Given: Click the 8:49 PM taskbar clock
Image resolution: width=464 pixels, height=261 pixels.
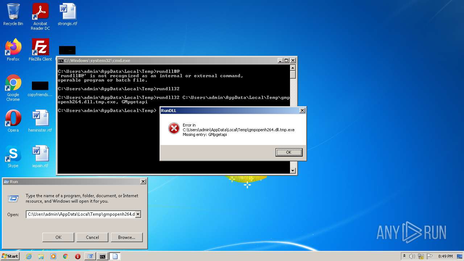Looking at the screenshot, I should pos(445,256).
